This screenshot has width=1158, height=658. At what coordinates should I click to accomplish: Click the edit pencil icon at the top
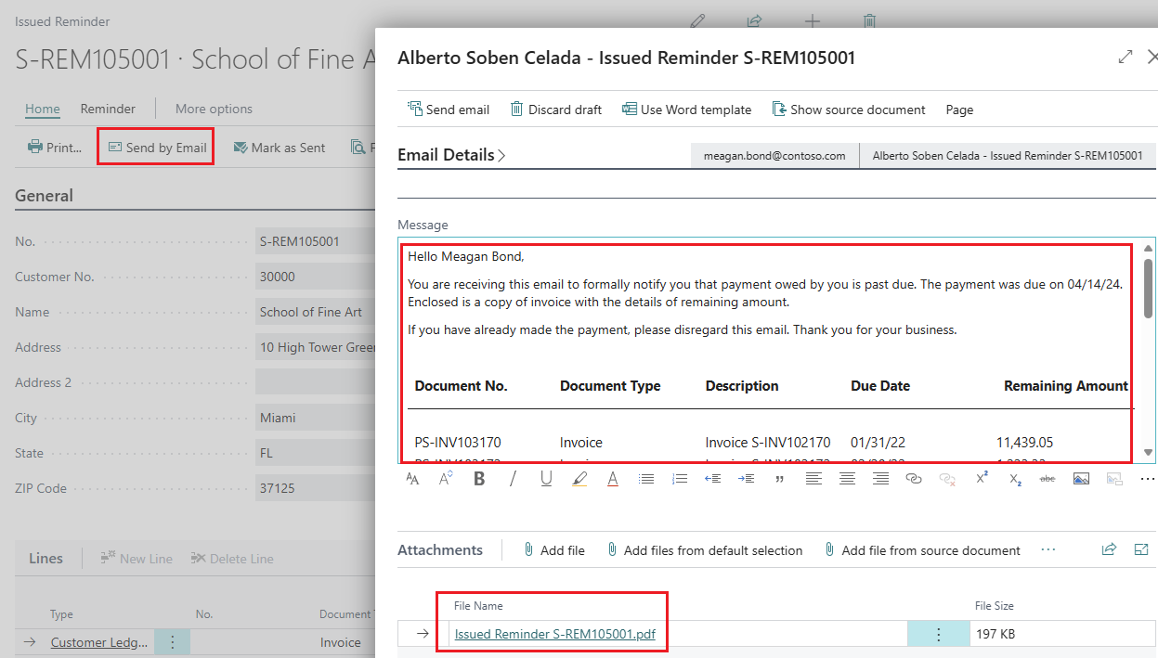(x=697, y=20)
